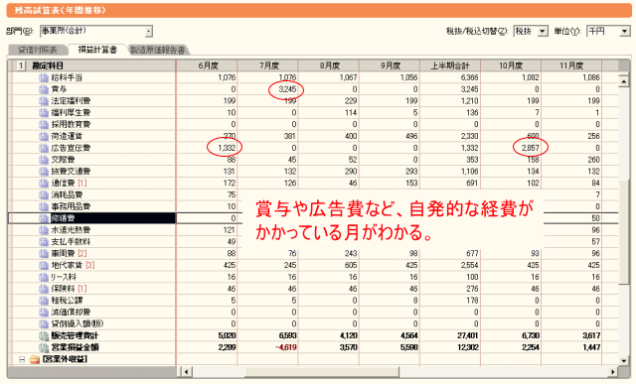Select the 租税公課 row label

click(x=67, y=301)
